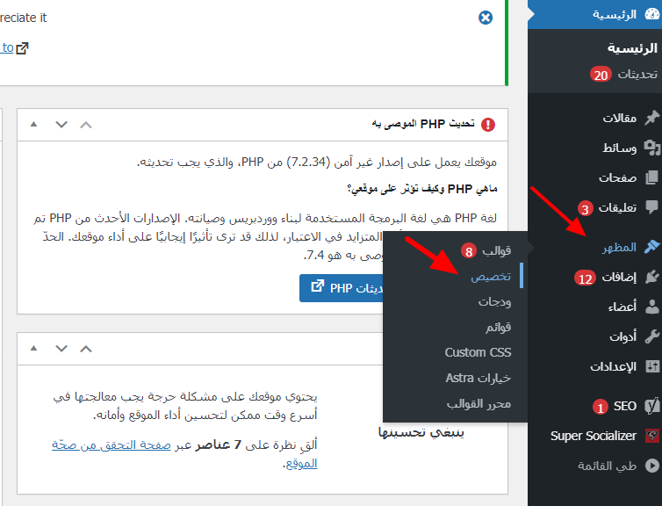This screenshot has width=662, height=506.
Task: Click the media icon next to وسائط
Action: click(x=652, y=148)
